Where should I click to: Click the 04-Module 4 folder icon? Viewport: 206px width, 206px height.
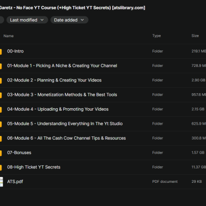click(1, 110)
